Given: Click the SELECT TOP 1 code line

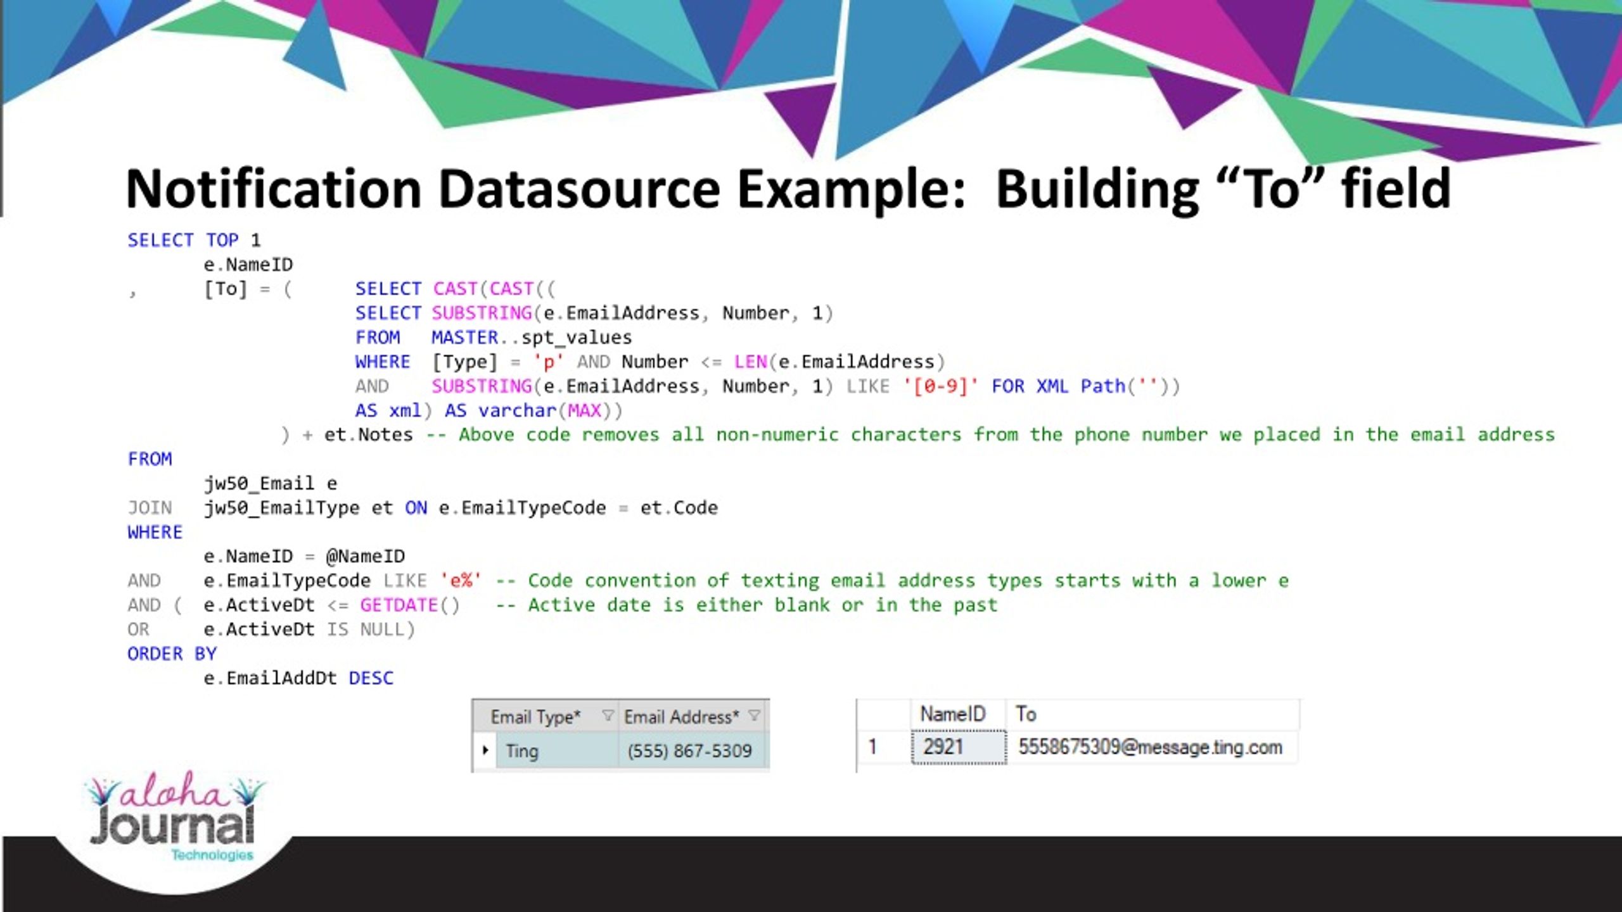Looking at the screenshot, I should pyautogui.click(x=194, y=240).
